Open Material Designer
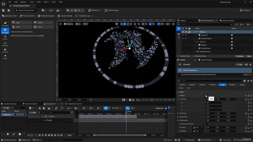 (46, 16)
